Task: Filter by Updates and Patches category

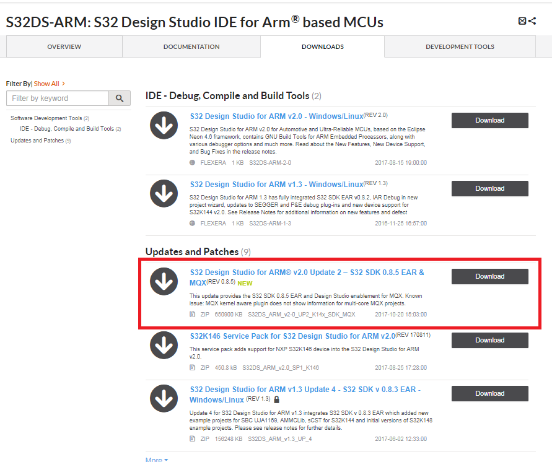Action: click(40, 141)
